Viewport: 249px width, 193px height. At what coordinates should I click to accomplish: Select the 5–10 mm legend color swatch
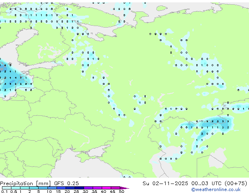click(x=43, y=188)
